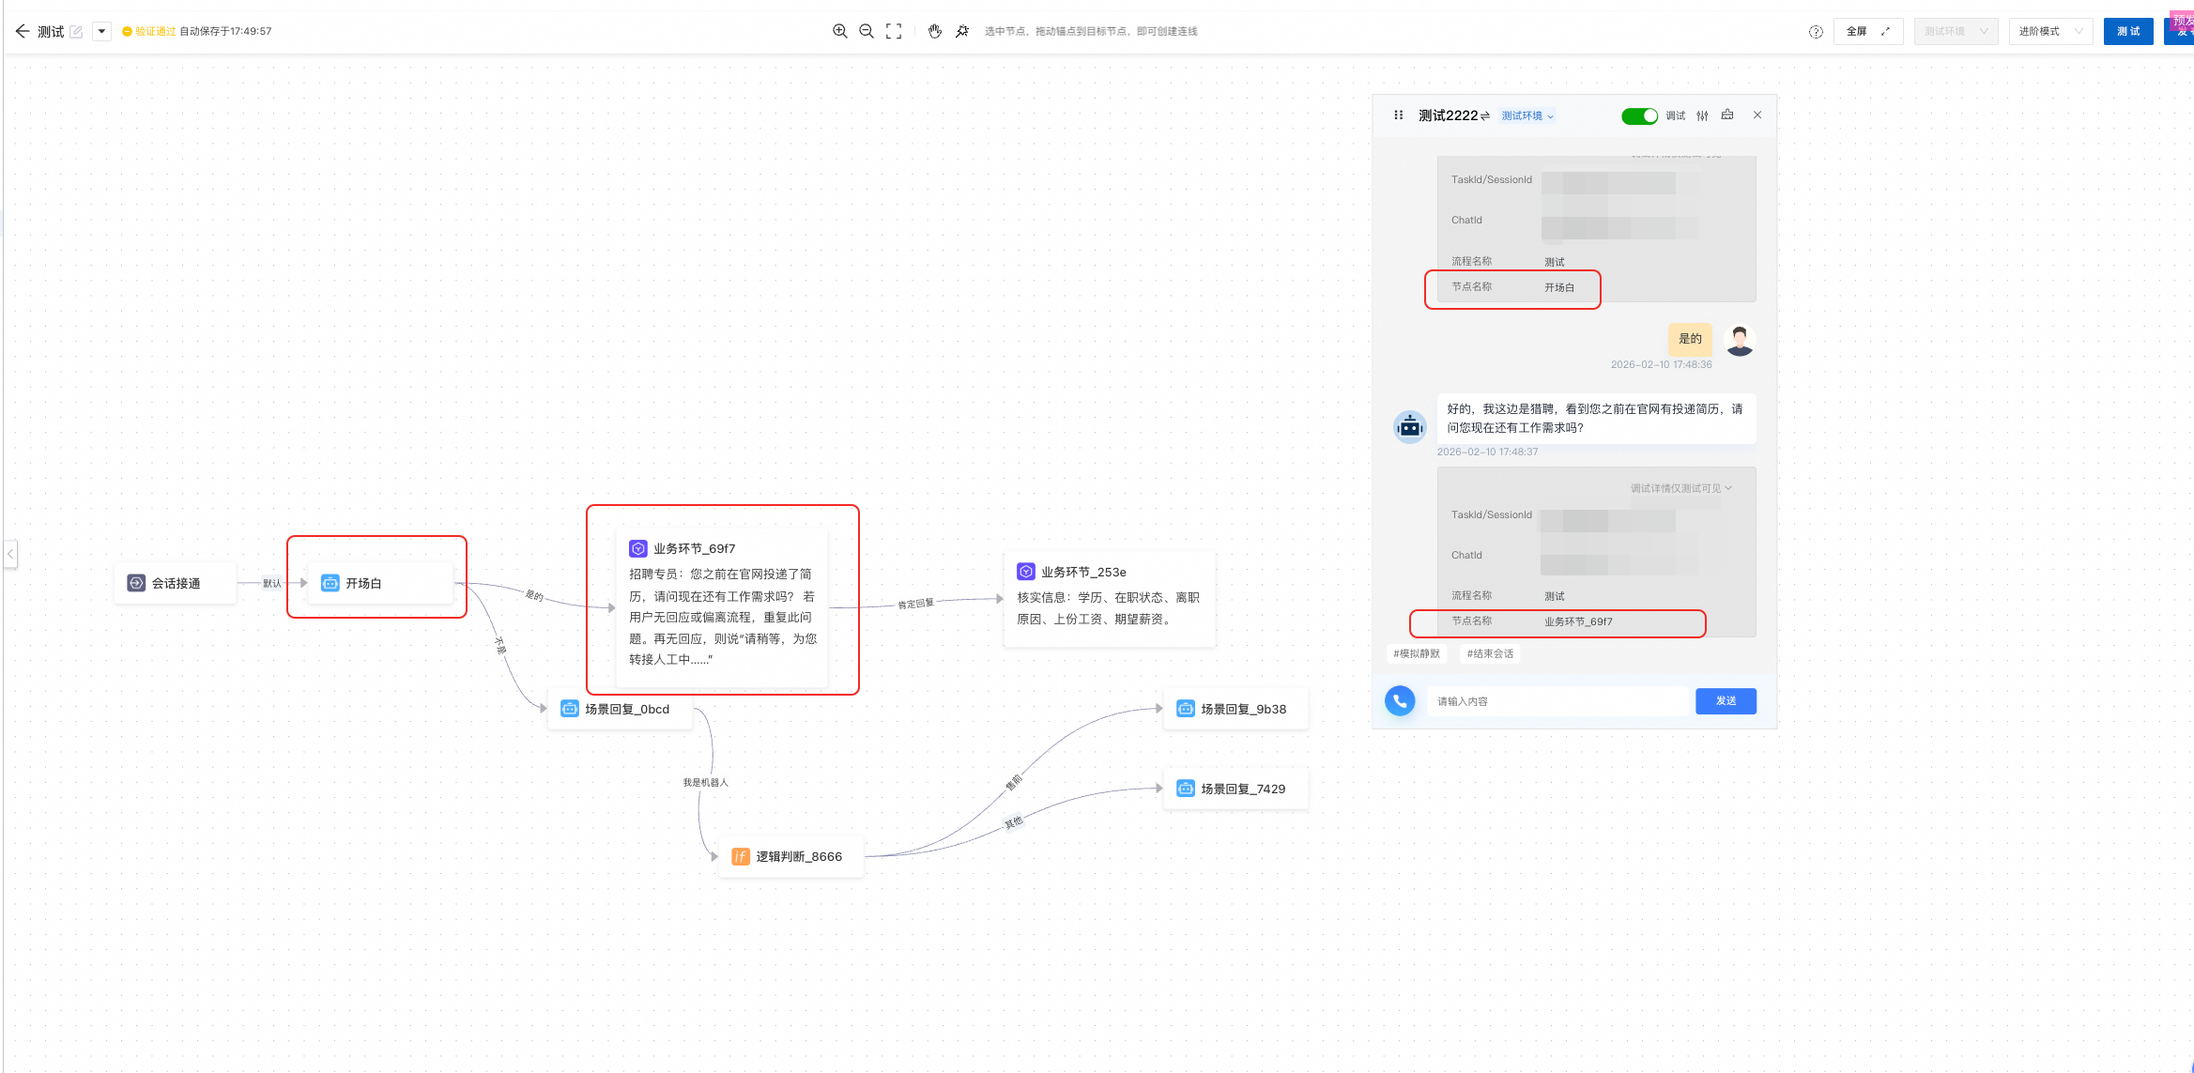Toggle the green 调试 debug switch
The image size is (2194, 1073).
[x=1639, y=115]
